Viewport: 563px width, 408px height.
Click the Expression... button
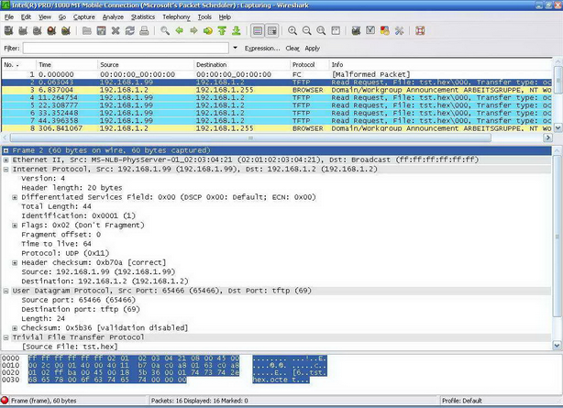[262, 48]
